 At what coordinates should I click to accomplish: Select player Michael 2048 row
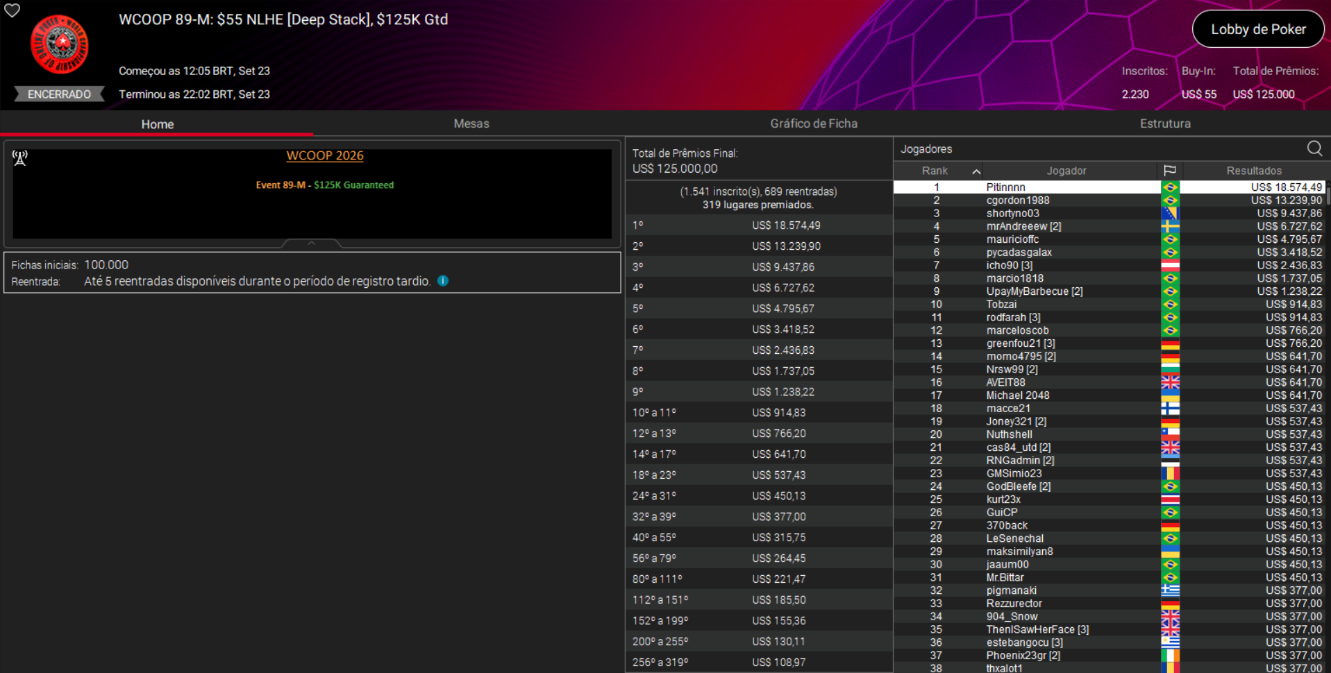[1109, 395]
